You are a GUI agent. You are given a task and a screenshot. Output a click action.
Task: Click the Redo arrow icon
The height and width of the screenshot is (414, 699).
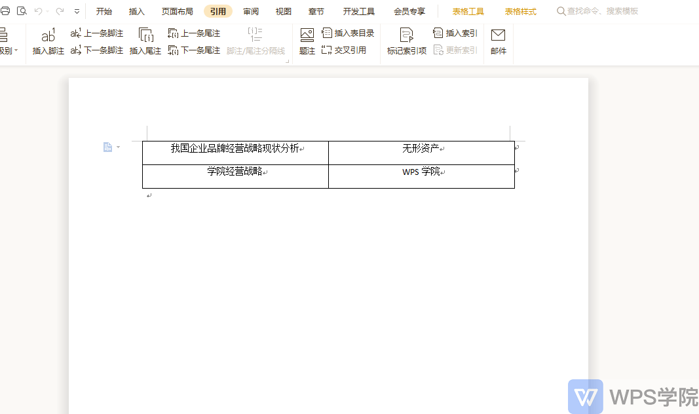[x=60, y=11]
